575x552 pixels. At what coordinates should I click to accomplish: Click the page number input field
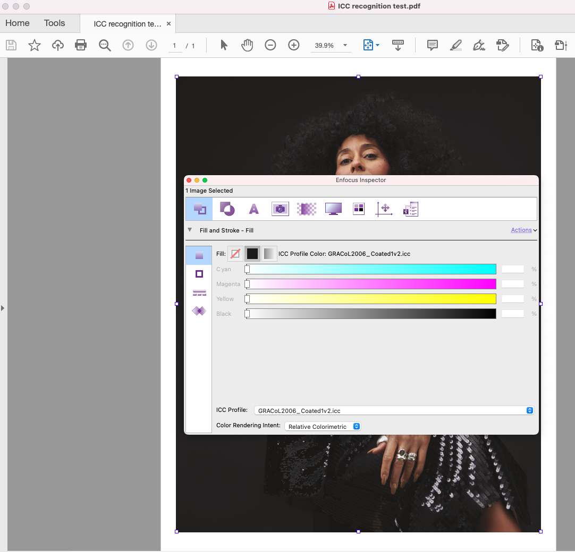click(x=174, y=46)
